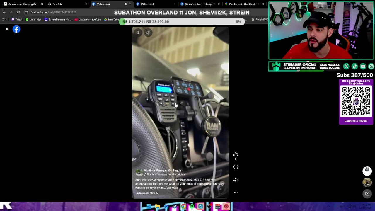The height and width of the screenshot is (211, 375).
Task: Close the New Tab tab
Action: (86, 4)
